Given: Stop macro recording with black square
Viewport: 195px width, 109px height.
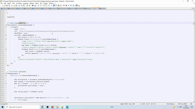Looking at the screenshot, I should (66, 5).
